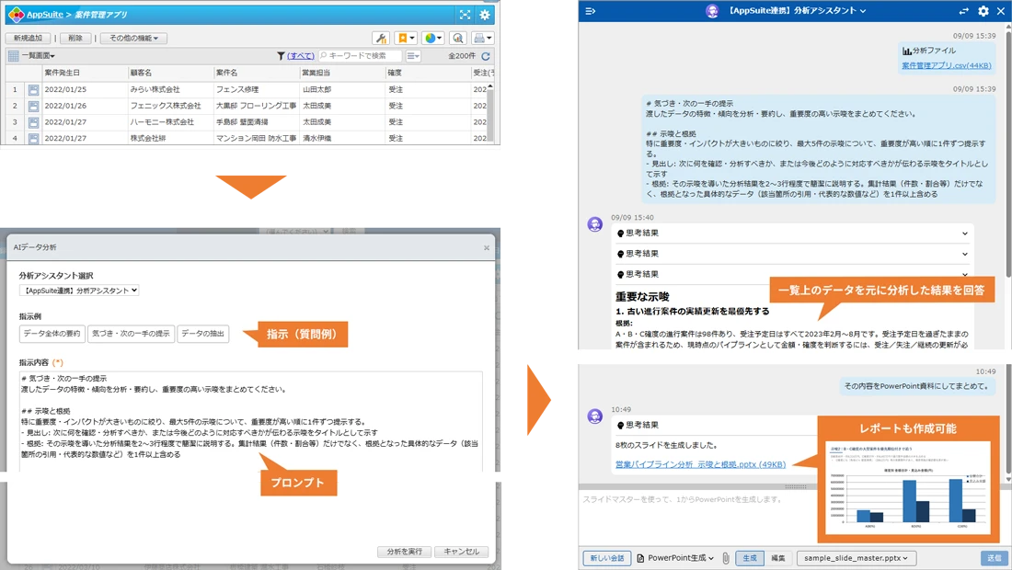Click the AI data analysis magnifier icon
This screenshot has width=1012, height=570.
click(x=457, y=38)
